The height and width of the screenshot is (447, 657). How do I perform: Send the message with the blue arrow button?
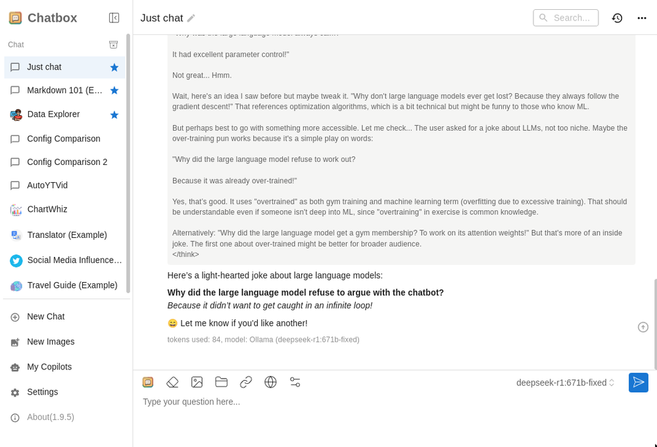(638, 383)
